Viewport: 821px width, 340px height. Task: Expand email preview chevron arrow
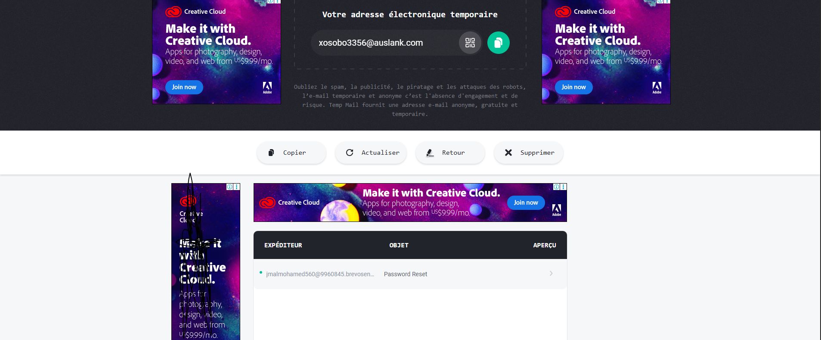tap(551, 274)
